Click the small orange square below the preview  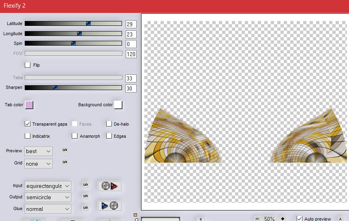135,215
